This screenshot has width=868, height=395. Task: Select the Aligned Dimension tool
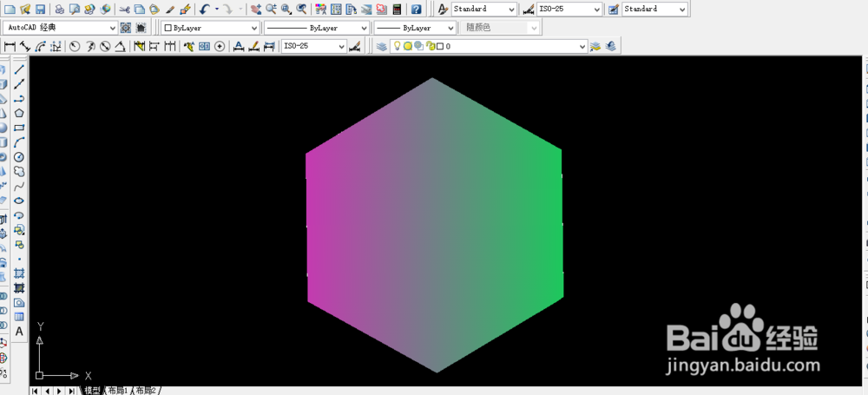click(x=25, y=46)
